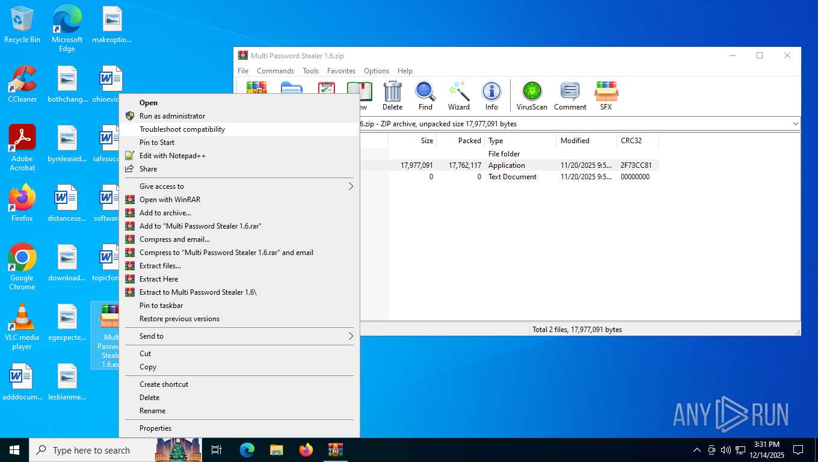Open the WinRAR Tools menu
This screenshot has height=462, width=818.
pyautogui.click(x=310, y=71)
